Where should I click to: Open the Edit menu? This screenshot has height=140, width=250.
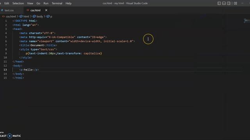tap(7, 3)
